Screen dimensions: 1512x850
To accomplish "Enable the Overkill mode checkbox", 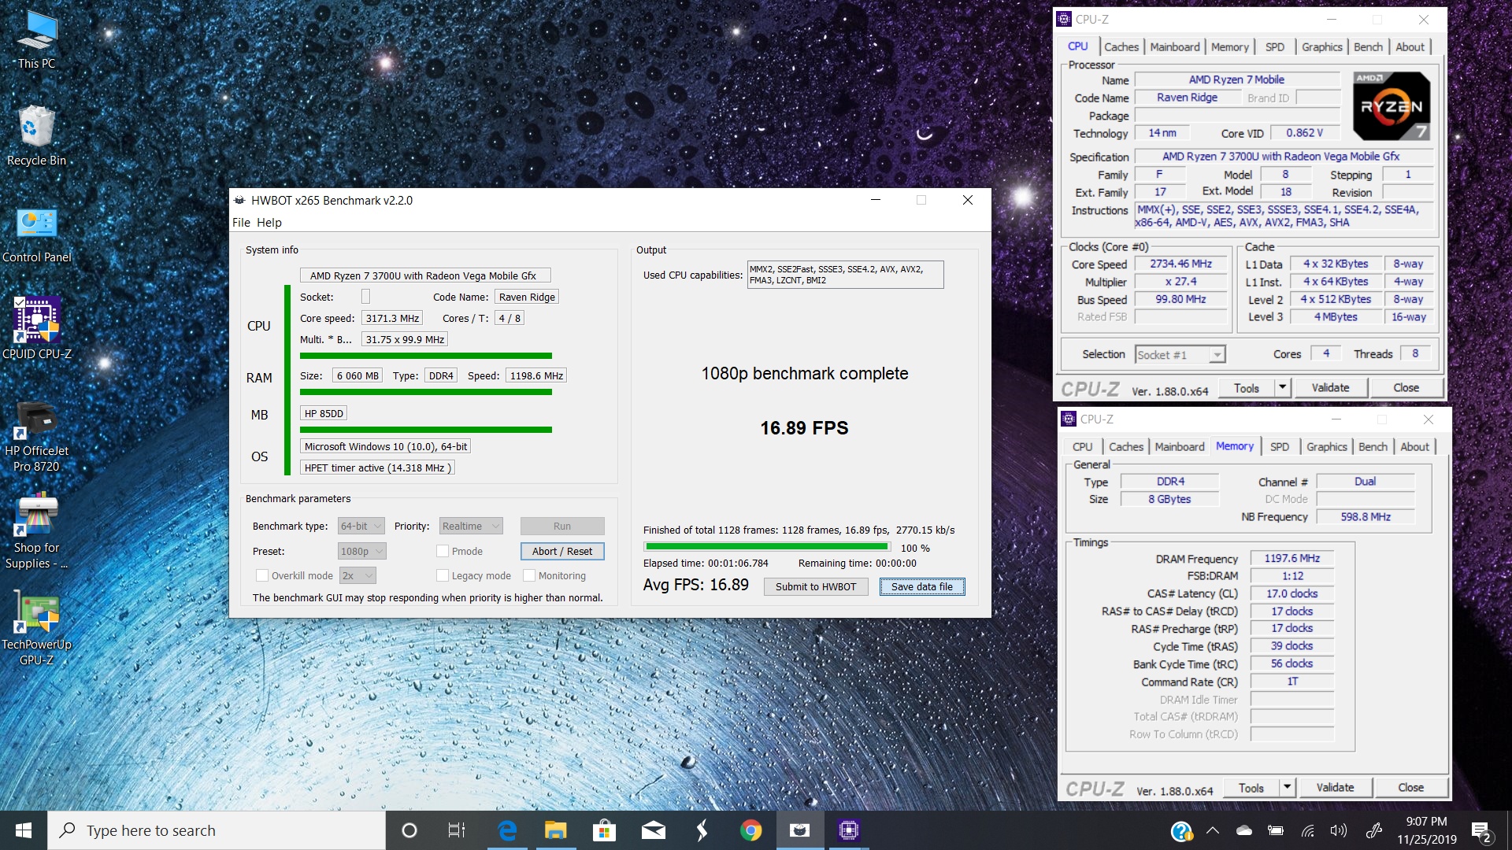I will point(262,575).
